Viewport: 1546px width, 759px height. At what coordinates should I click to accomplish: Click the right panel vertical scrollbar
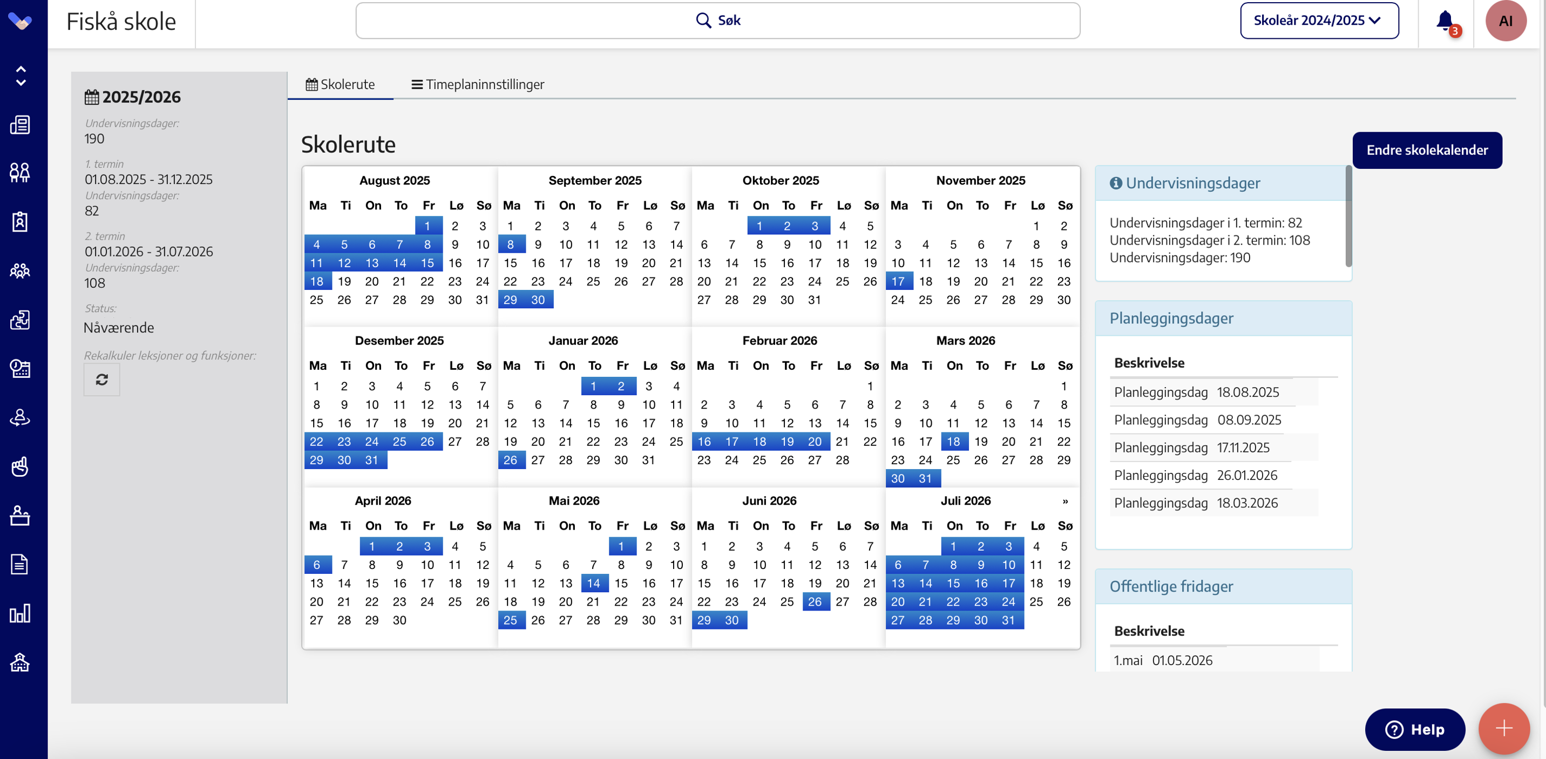1348,216
